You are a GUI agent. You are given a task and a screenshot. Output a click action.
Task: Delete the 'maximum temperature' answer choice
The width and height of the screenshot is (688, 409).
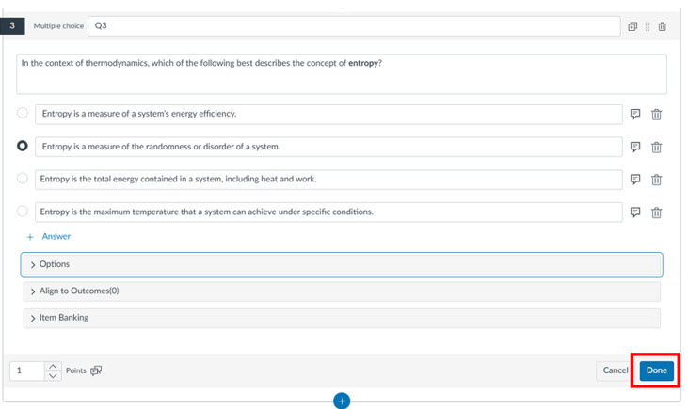656,212
